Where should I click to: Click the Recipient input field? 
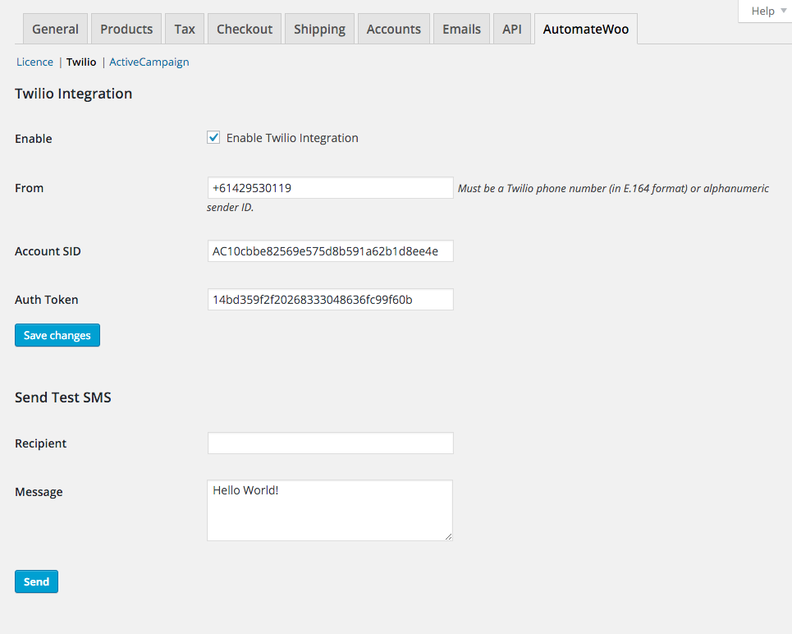point(330,443)
